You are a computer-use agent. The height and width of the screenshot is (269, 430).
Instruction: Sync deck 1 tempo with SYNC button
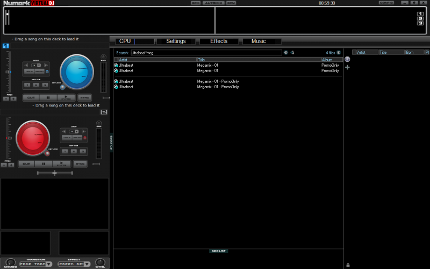[85, 97]
